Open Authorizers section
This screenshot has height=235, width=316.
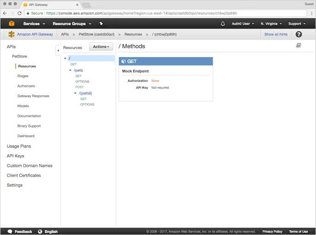[26, 86]
